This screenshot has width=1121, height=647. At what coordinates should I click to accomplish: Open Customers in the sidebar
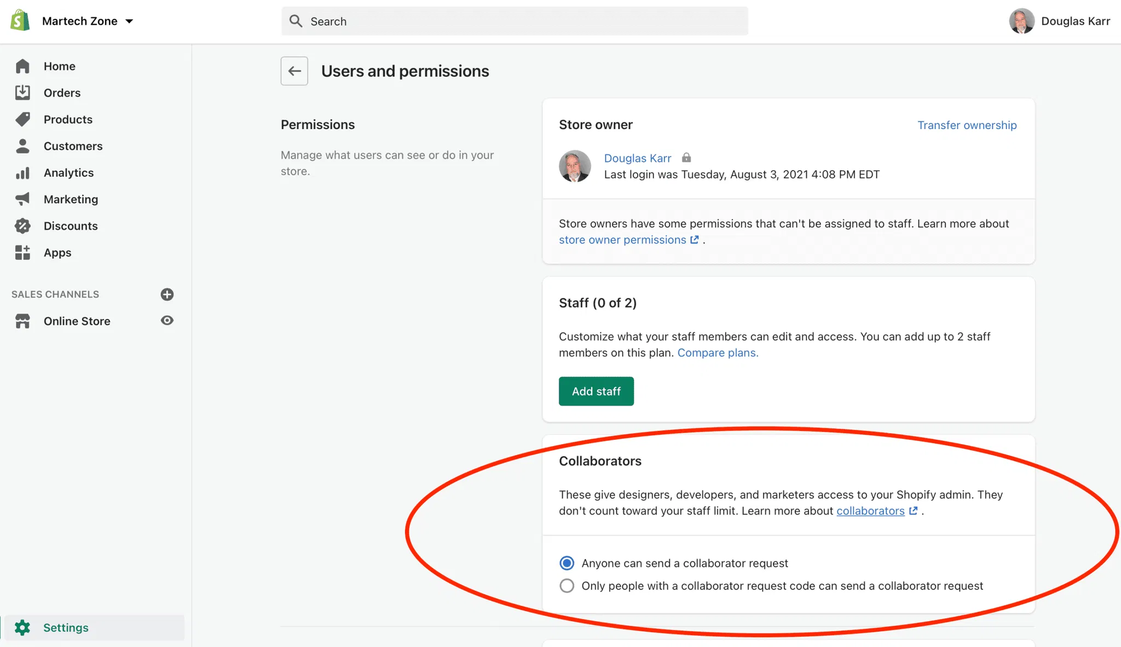pyautogui.click(x=73, y=146)
